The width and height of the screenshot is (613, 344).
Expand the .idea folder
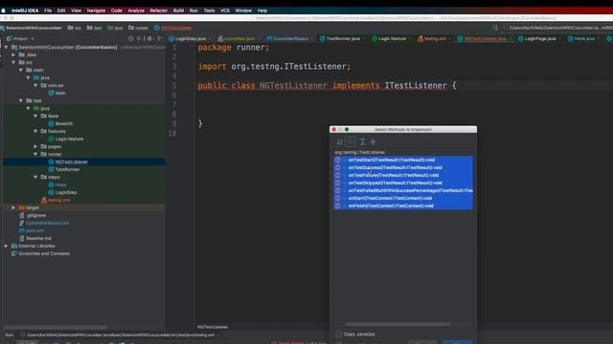pyautogui.click(x=13, y=55)
